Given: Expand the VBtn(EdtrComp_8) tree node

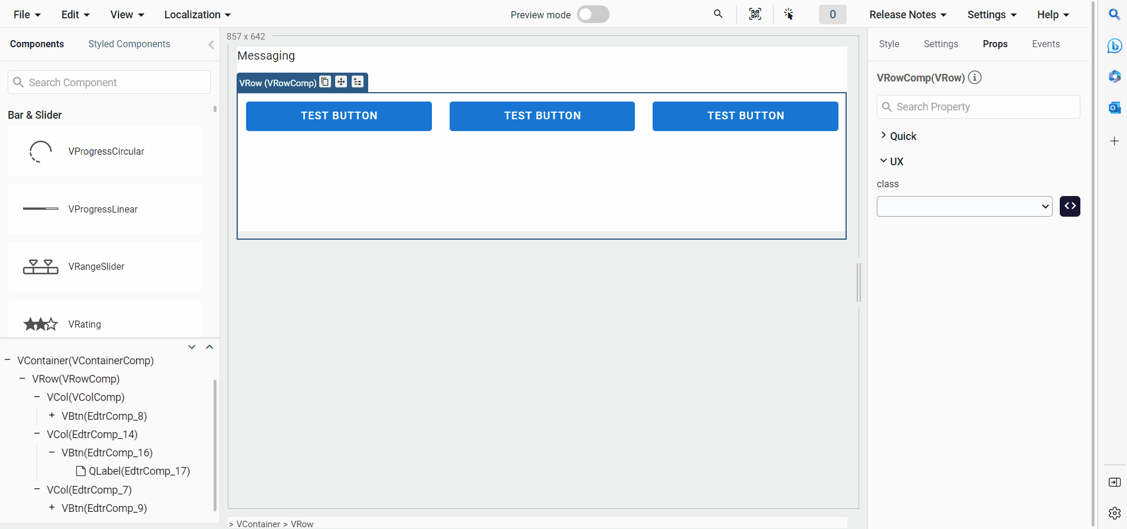Looking at the screenshot, I should (x=52, y=416).
